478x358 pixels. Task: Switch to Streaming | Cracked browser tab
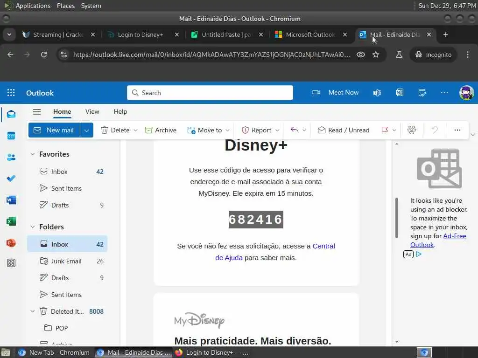tap(58, 34)
